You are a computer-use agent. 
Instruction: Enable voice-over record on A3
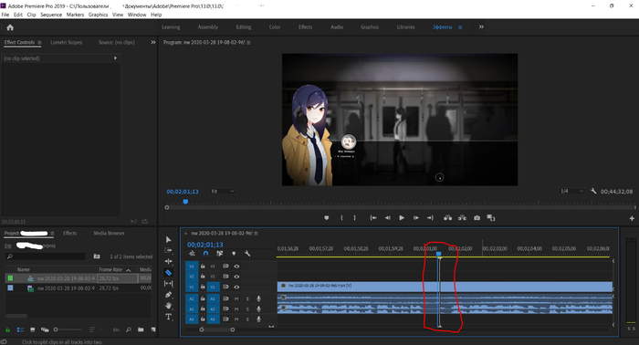(x=258, y=319)
